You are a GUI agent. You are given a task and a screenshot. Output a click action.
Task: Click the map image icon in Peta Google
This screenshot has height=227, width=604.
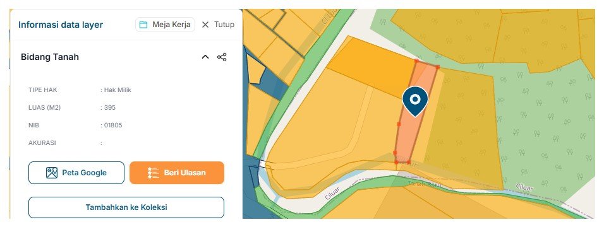pos(52,173)
